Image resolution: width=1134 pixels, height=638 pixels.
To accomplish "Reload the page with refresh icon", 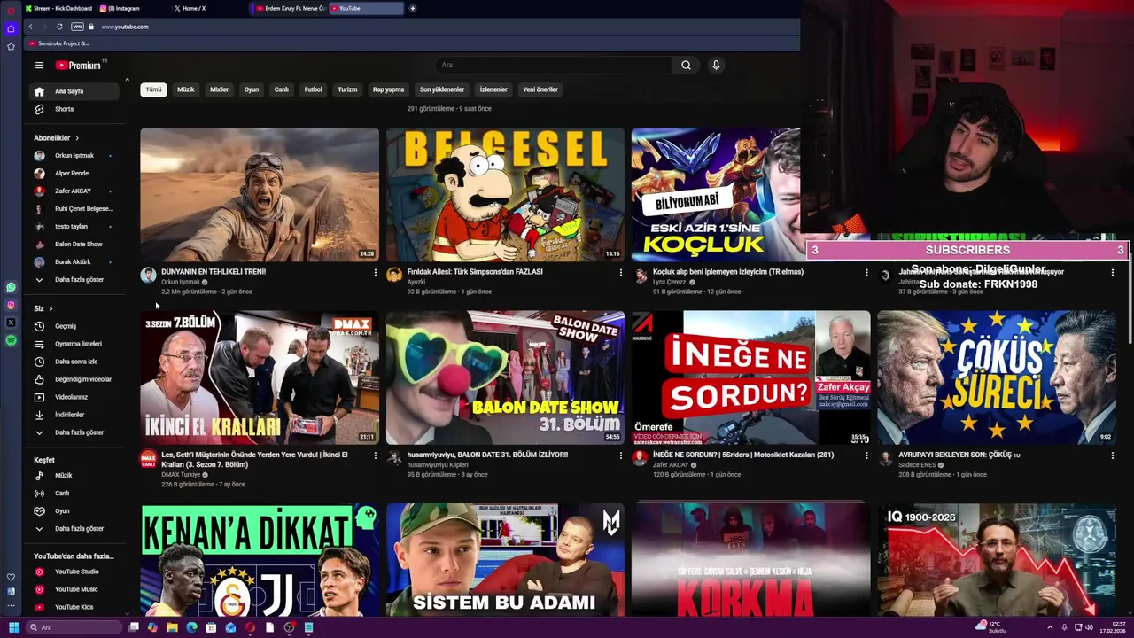I will [x=59, y=27].
